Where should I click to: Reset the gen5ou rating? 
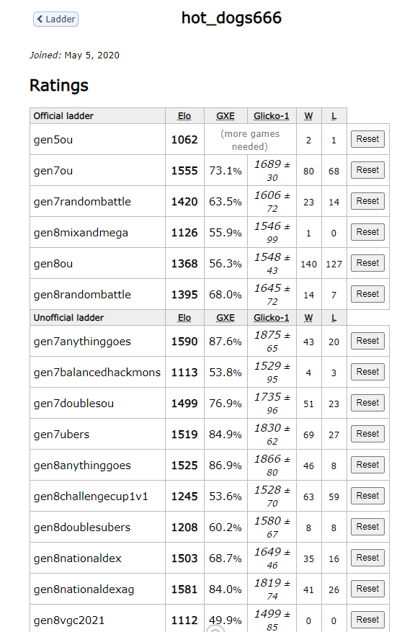[367, 139]
